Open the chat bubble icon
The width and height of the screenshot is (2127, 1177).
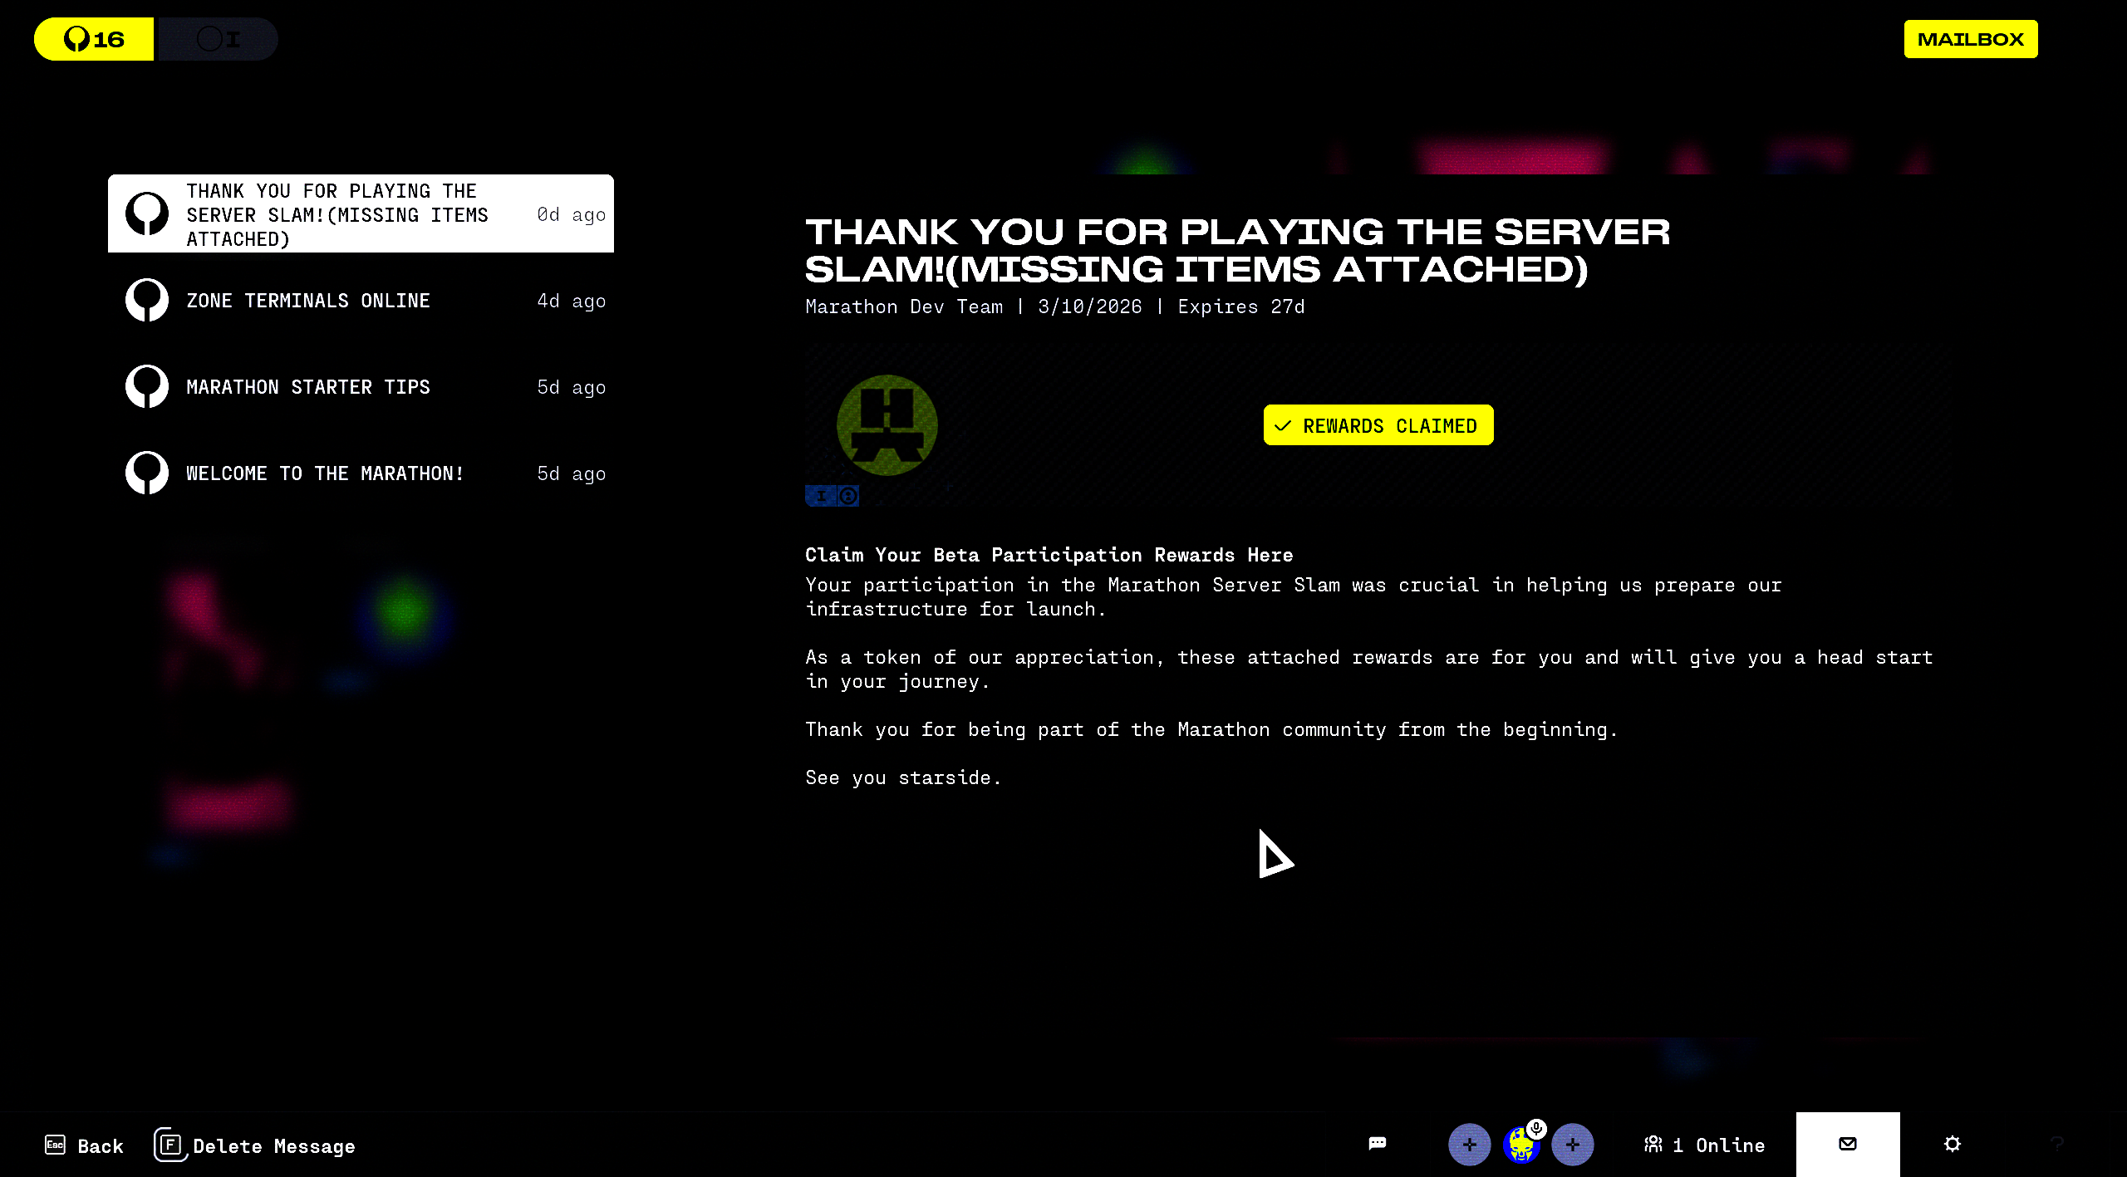(1377, 1144)
